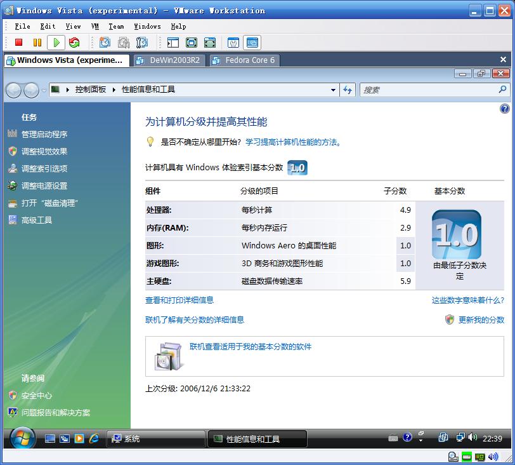515x465 pixels.
Task: Click the VMware status bar sound device icon
Action: click(493, 457)
